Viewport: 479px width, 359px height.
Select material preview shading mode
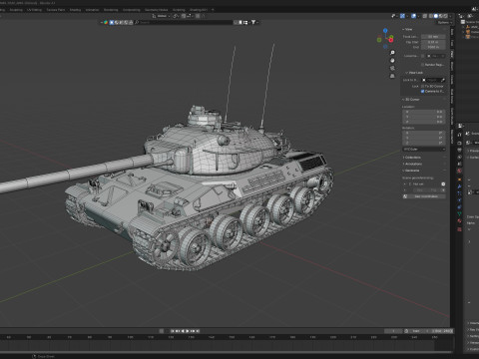(x=441, y=16)
